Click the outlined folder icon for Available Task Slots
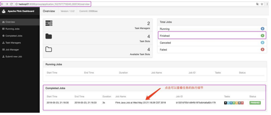 (x=49, y=49)
